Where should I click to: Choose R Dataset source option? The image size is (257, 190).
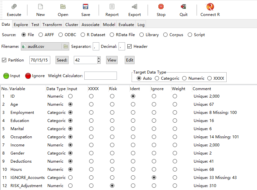click(x=83, y=35)
